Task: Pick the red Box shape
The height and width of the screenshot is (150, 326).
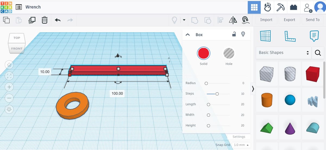Action: (313, 74)
